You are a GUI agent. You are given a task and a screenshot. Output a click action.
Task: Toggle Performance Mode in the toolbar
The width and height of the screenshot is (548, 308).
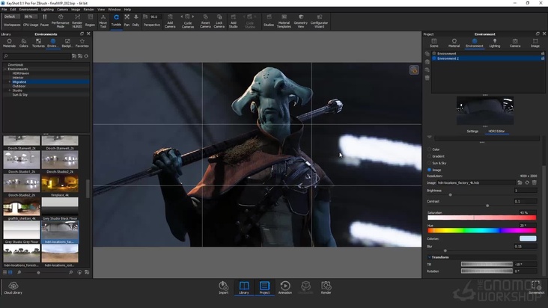[x=60, y=19]
